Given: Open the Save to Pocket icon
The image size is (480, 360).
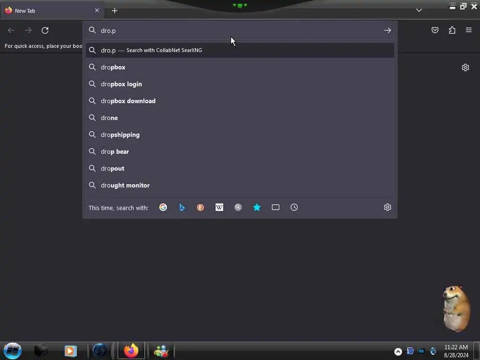Looking at the screenshot, I should (435, 30).
